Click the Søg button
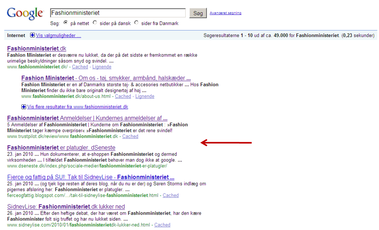The image size is (379, 230). tap(198, 13)
